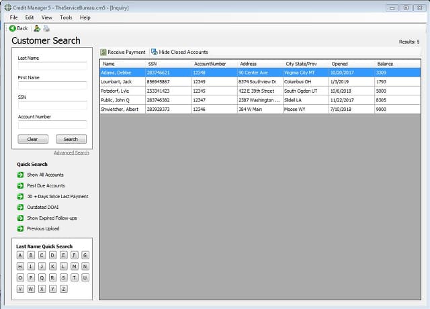Image resolution: width=430 pixels, height=309 pixels.
Task: Focus the SSN input field
Action: click(52, 105)
